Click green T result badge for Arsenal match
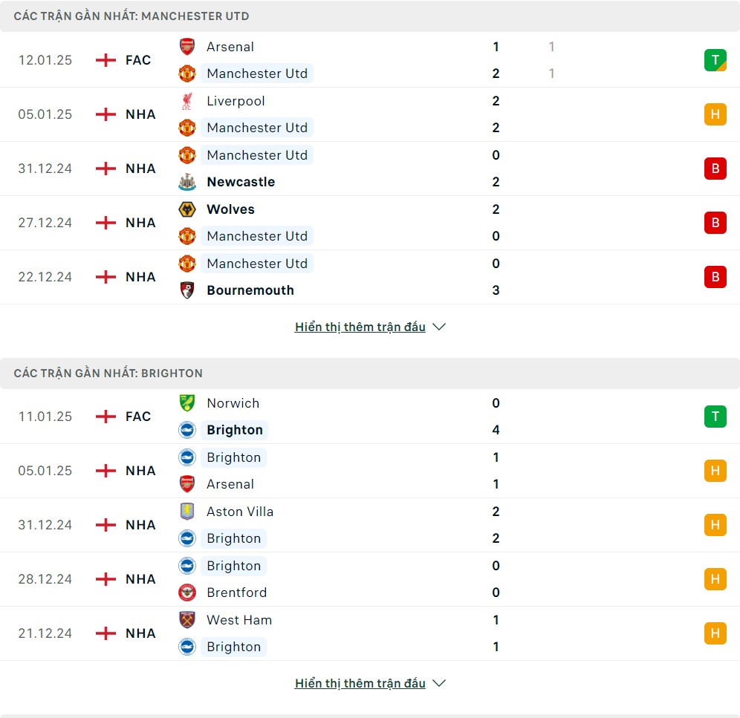 click(x=715, y=60)
